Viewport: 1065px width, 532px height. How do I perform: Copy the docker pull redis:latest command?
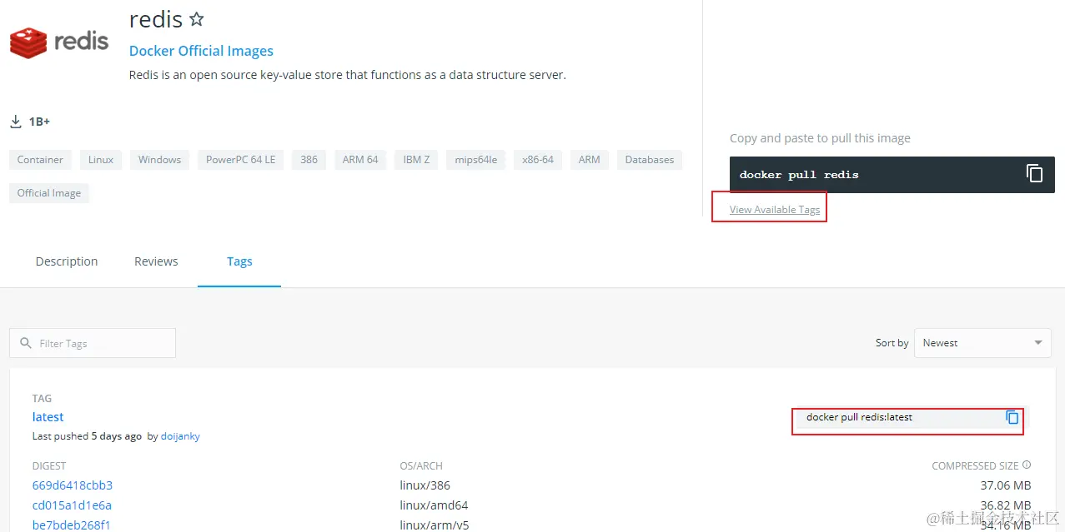point(1012,417)
